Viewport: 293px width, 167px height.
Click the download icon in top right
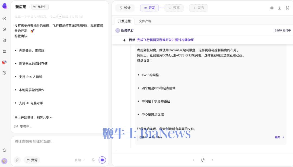(x=279, y=8)
